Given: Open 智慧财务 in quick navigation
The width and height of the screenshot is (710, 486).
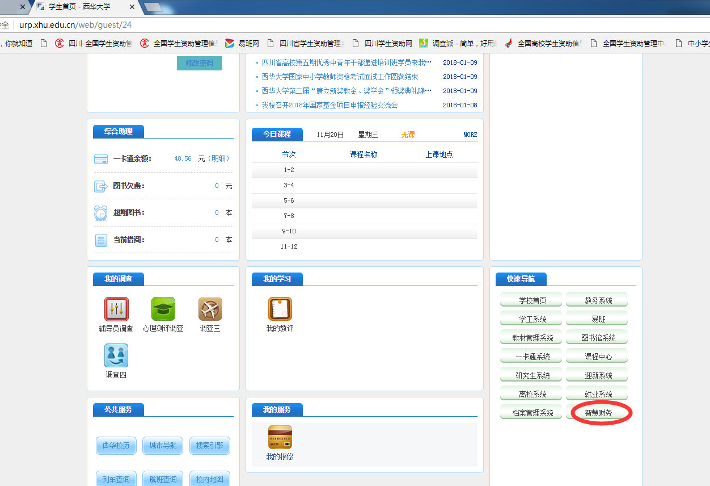Looking at the screenshot, I should 598,413.
